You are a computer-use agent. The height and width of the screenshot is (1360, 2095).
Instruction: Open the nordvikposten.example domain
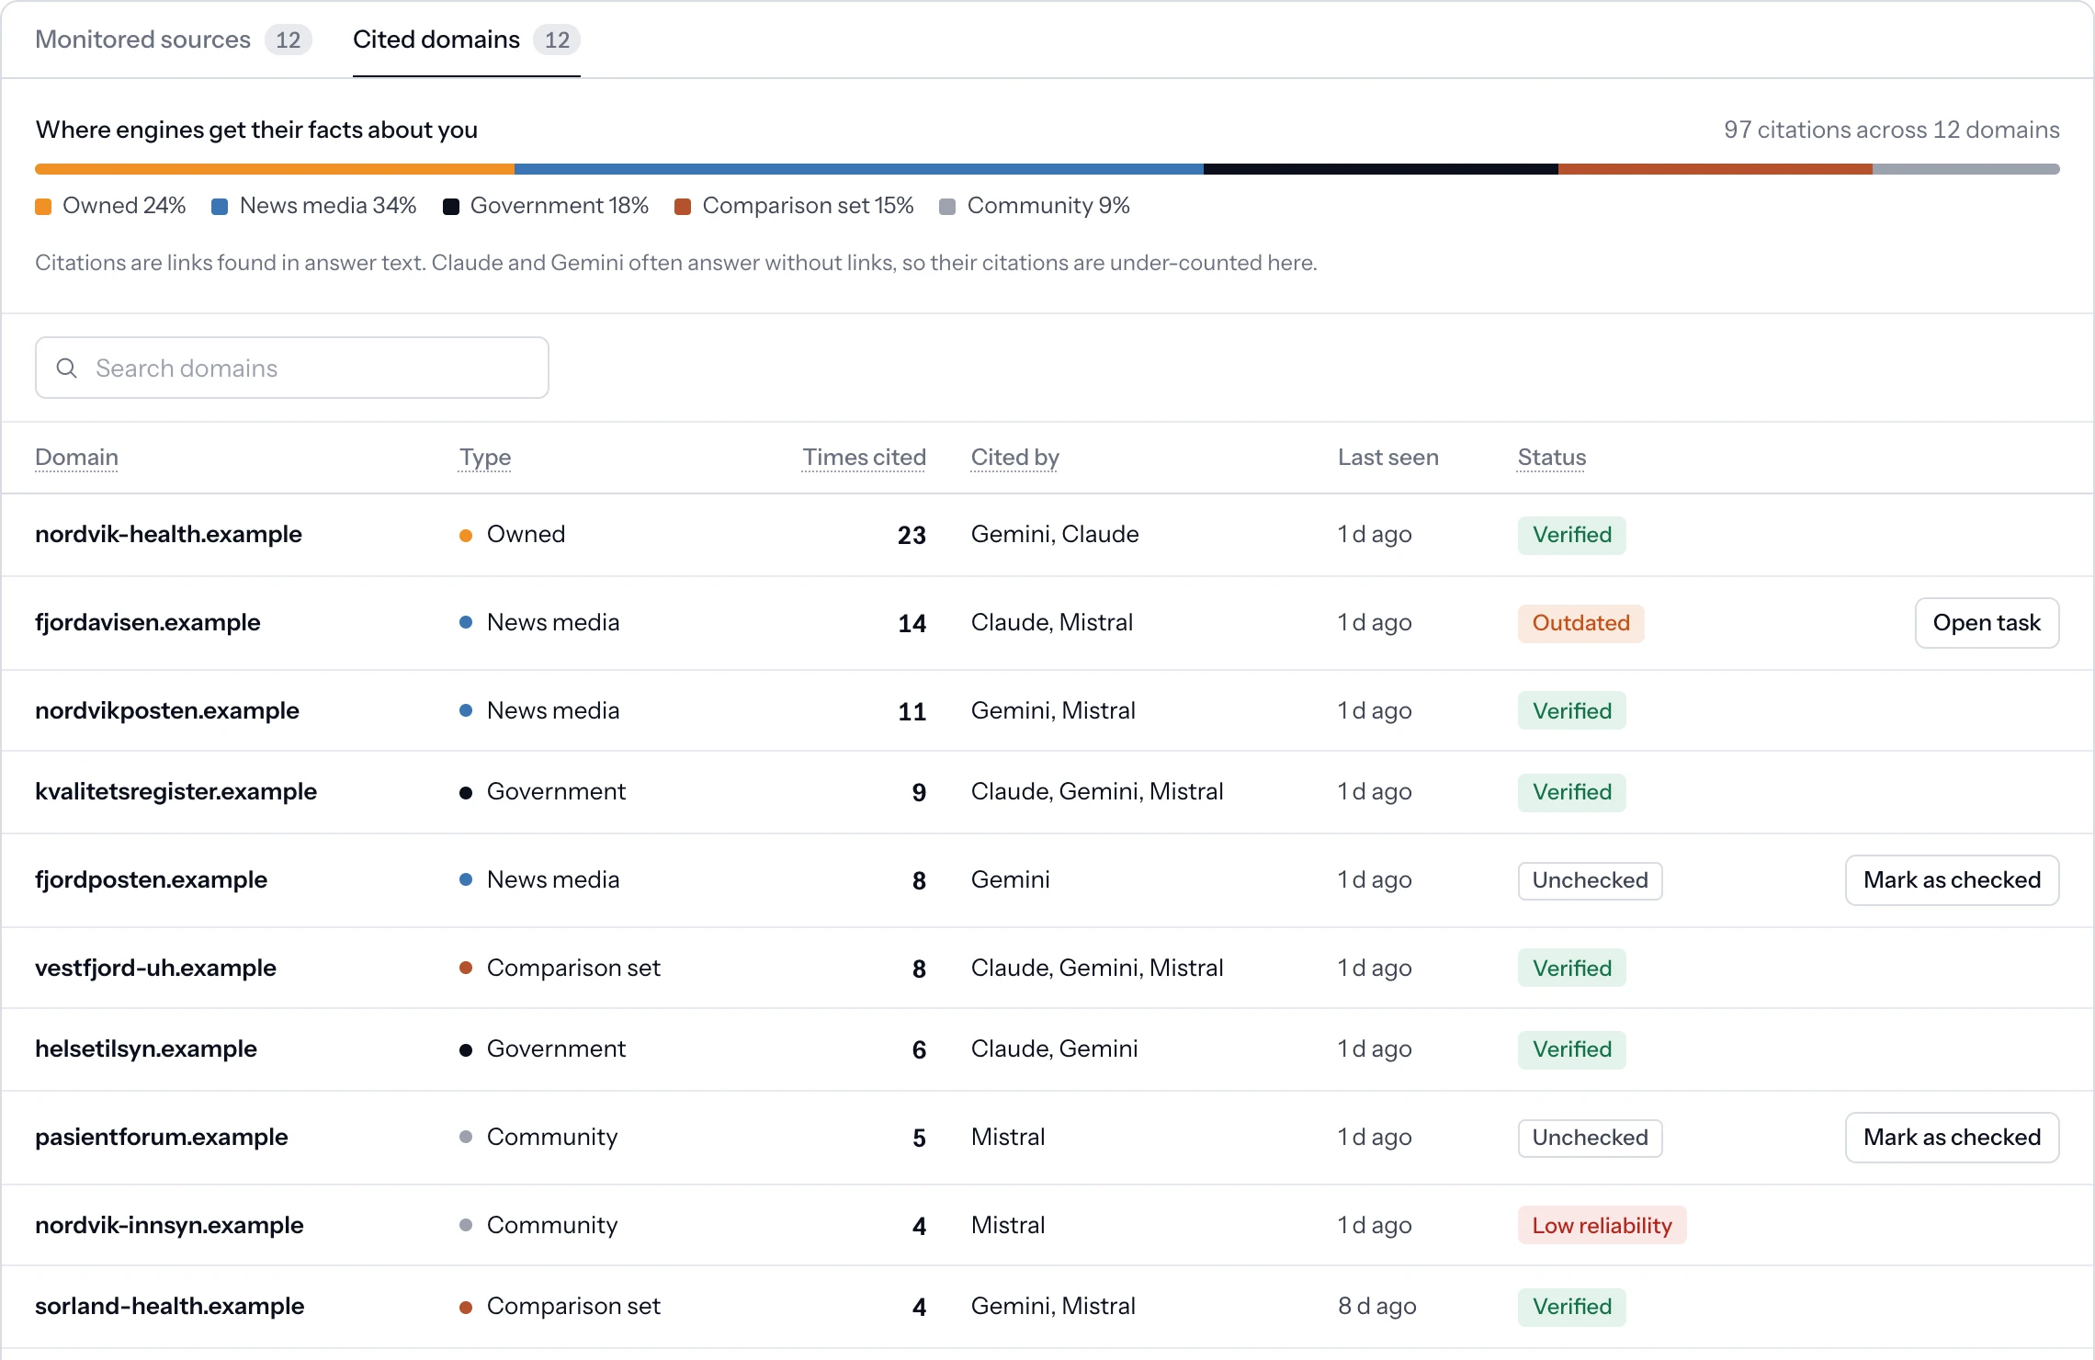click(167, 711)
